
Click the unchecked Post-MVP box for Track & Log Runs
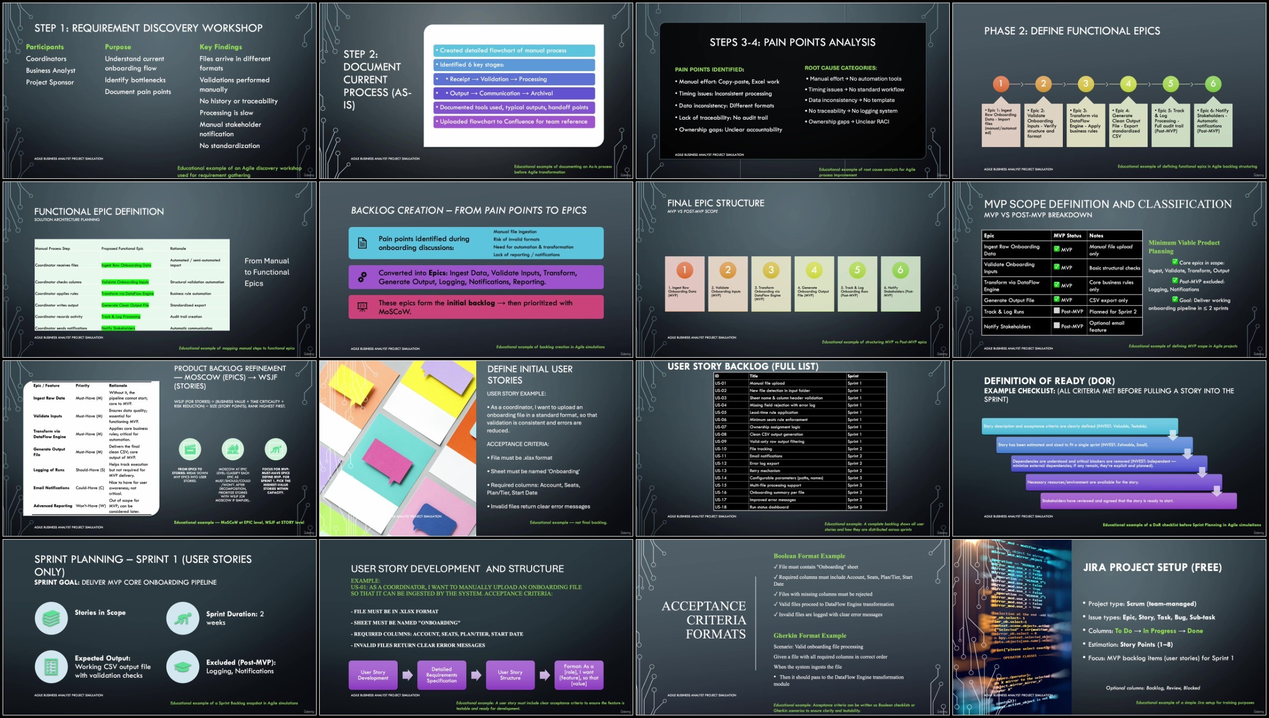(1057, 311)
